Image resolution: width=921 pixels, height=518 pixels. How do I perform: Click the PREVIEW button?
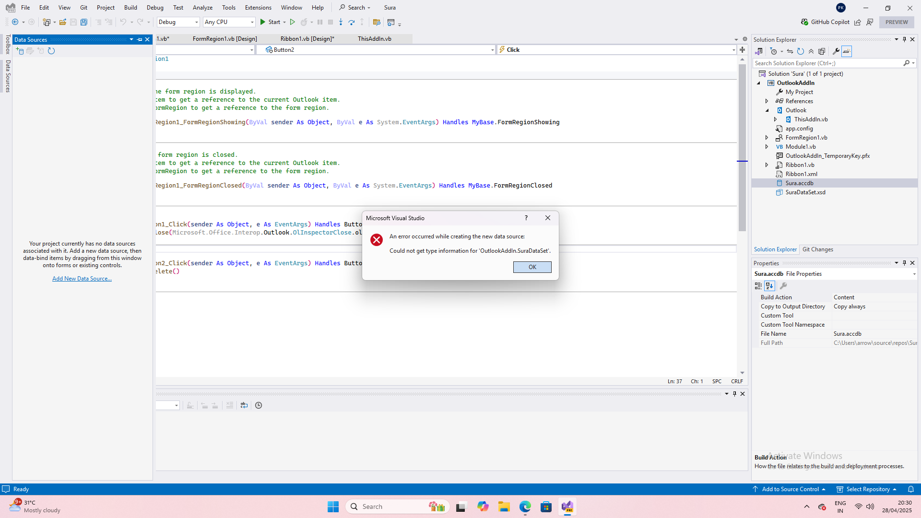[897, 22]
